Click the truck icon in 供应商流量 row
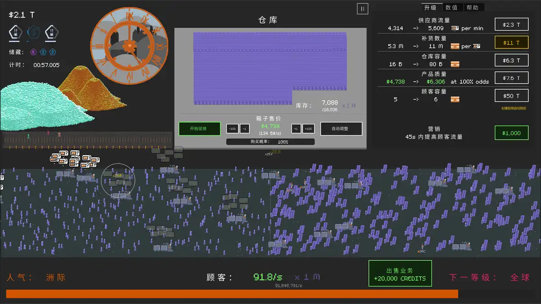This screenshot has width=541, height=304. (455, 28)
